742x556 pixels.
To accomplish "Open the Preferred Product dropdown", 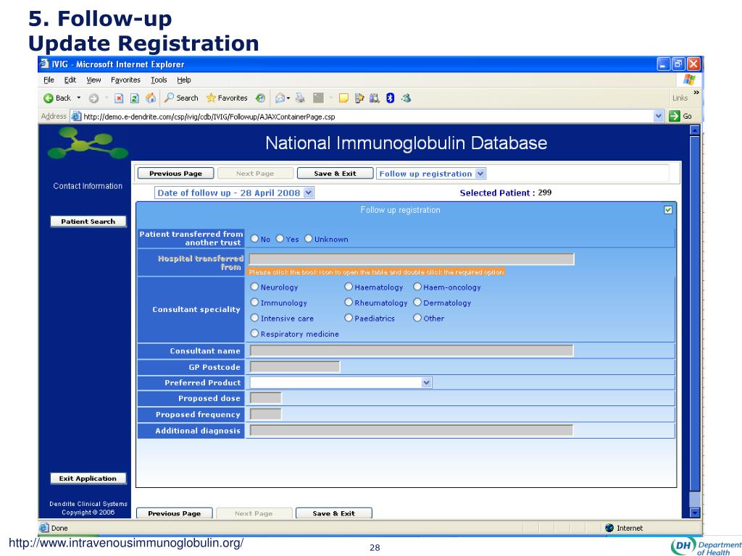I will point(426,382).
